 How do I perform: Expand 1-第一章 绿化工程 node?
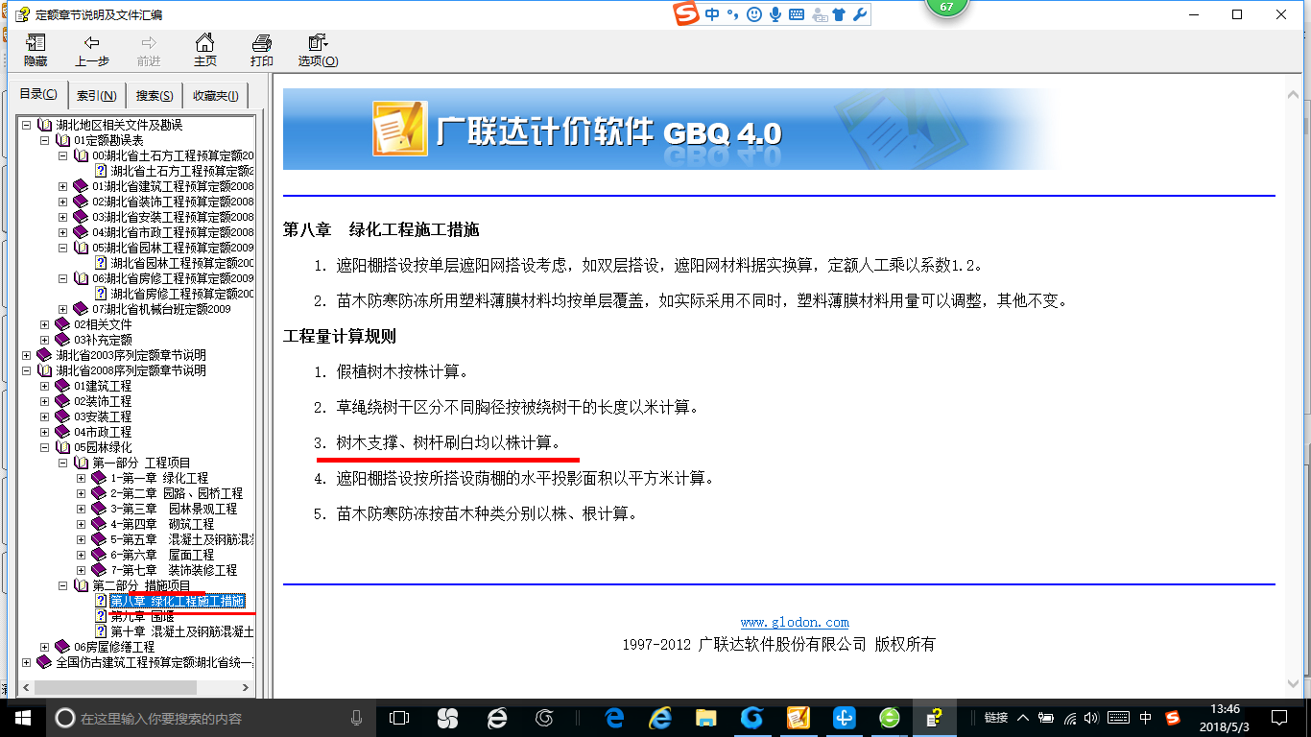tap(82, 478)
